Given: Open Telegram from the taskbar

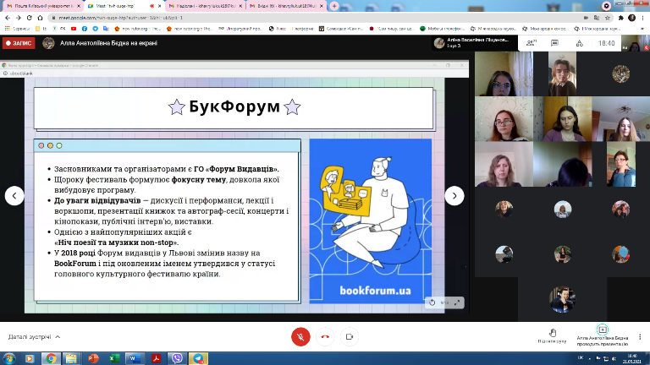Looking at the screenshot, I should tap(198, 358).
